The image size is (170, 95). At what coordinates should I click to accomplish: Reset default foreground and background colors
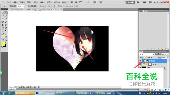click(2, 47)
